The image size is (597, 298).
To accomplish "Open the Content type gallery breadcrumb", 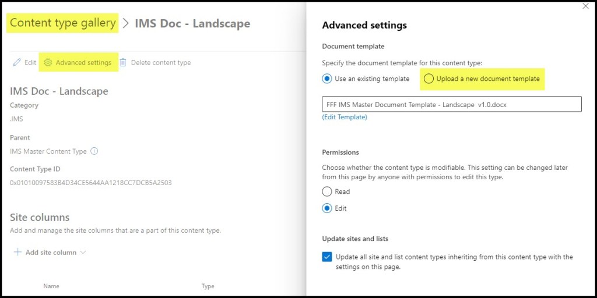I will 63,23.
